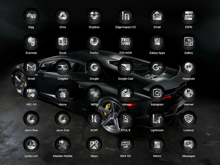The width and height of the screenshot is (220, 165).
Task: Open the Digg app icon
Action: [31, 16]
